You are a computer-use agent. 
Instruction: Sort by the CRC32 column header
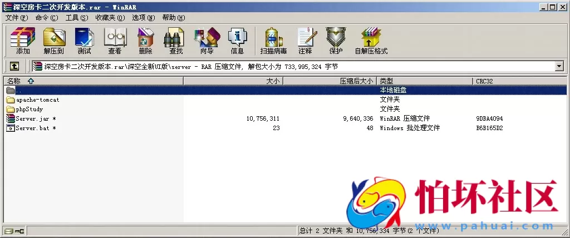coord(520,81)
